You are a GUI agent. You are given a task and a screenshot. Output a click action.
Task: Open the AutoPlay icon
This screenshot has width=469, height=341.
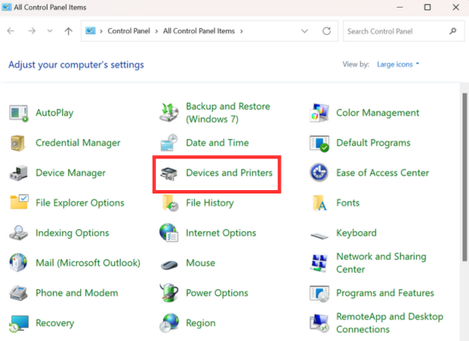[19, 113]
